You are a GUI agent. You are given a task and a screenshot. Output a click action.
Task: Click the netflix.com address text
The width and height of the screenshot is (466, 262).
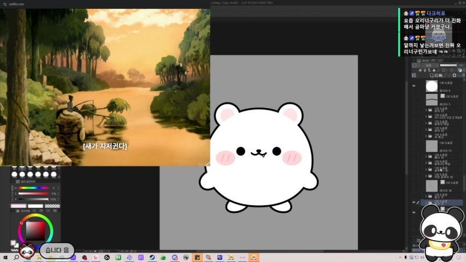coord(16,4)
